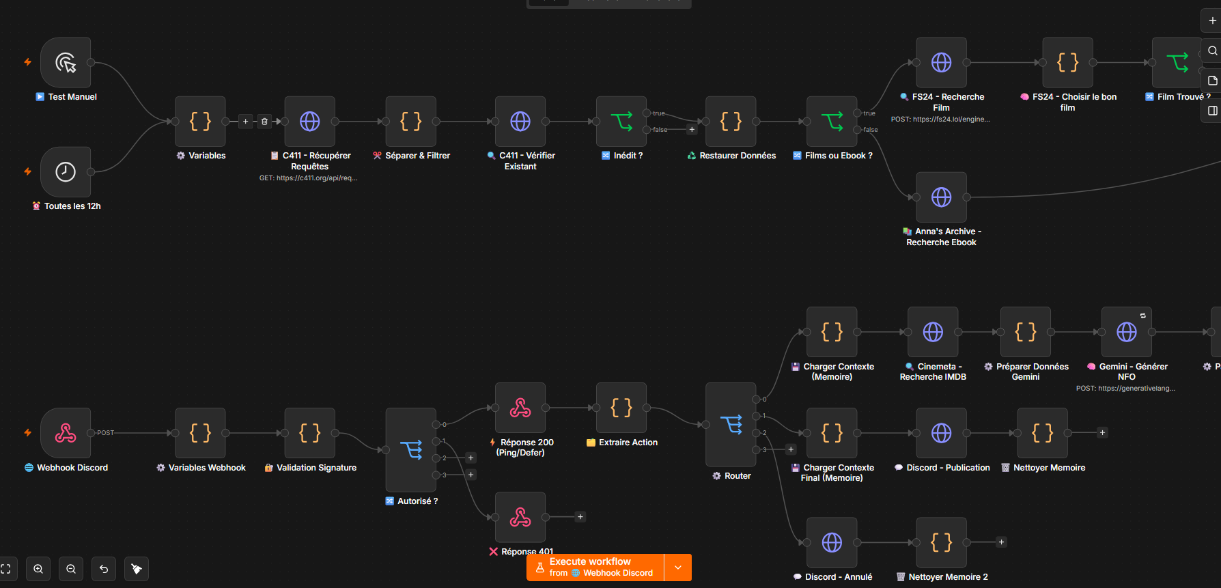The height and width of the screenshot is (588, 1221).
Task: Open Charger Contexte Final (Memoire) node
Action: [832, 433]
